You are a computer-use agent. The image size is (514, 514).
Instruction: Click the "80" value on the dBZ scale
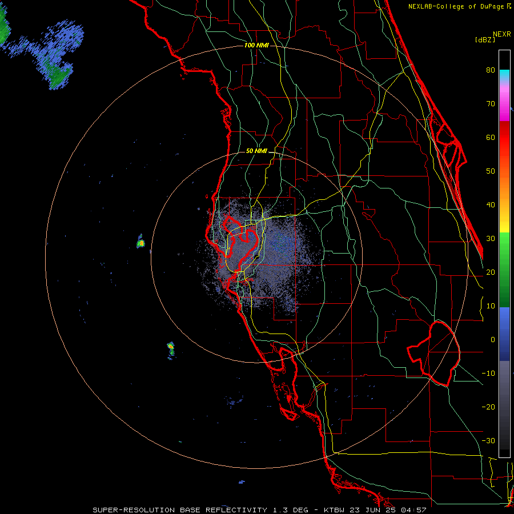491,70
